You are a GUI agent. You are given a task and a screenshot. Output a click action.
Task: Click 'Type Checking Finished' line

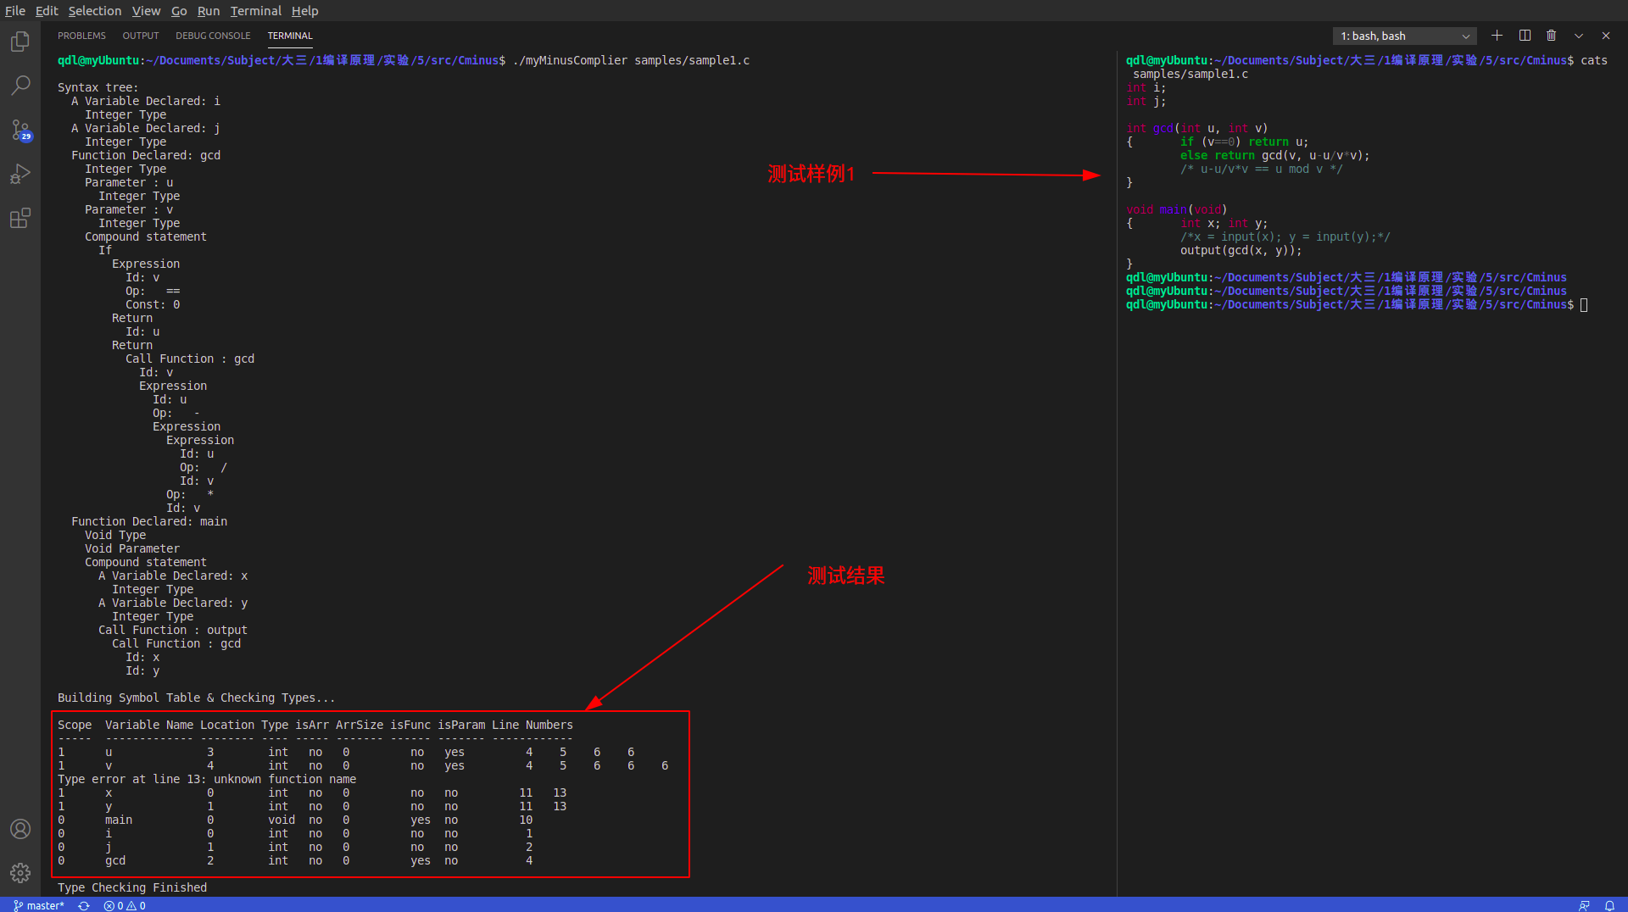click(132, 887)
